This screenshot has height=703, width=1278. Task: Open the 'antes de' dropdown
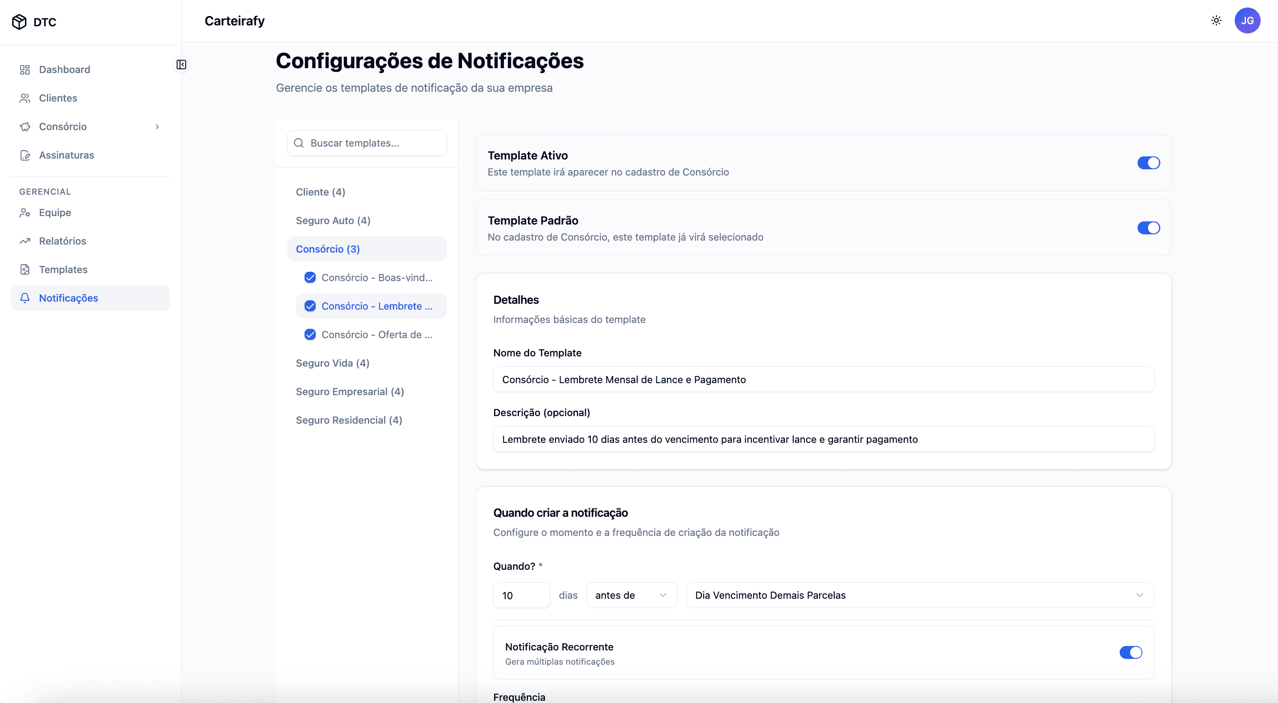click(631, 595)
